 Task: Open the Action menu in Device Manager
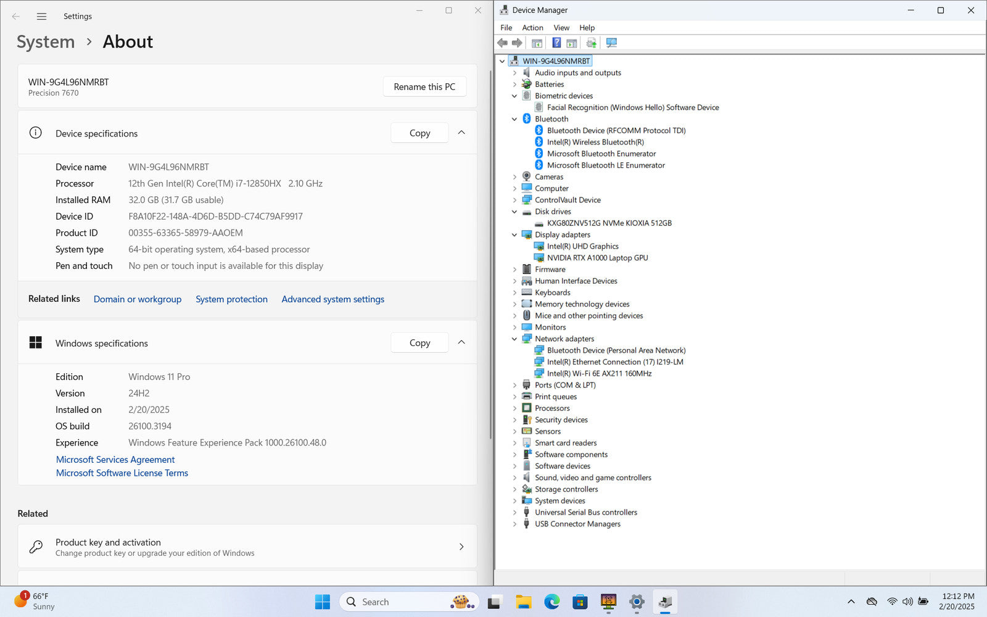point(532,28)
